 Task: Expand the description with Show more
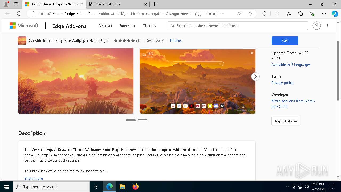click(x=34, y=178)
